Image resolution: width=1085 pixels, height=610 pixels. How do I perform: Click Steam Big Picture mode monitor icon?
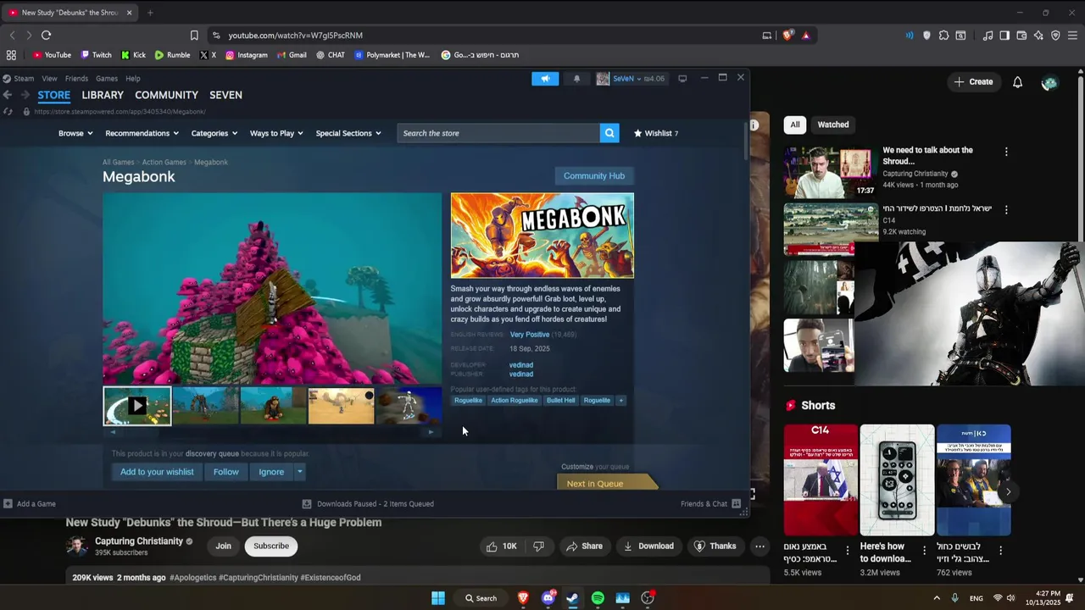coord(681,78)
